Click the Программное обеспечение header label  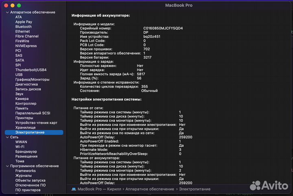coord(34,166)
